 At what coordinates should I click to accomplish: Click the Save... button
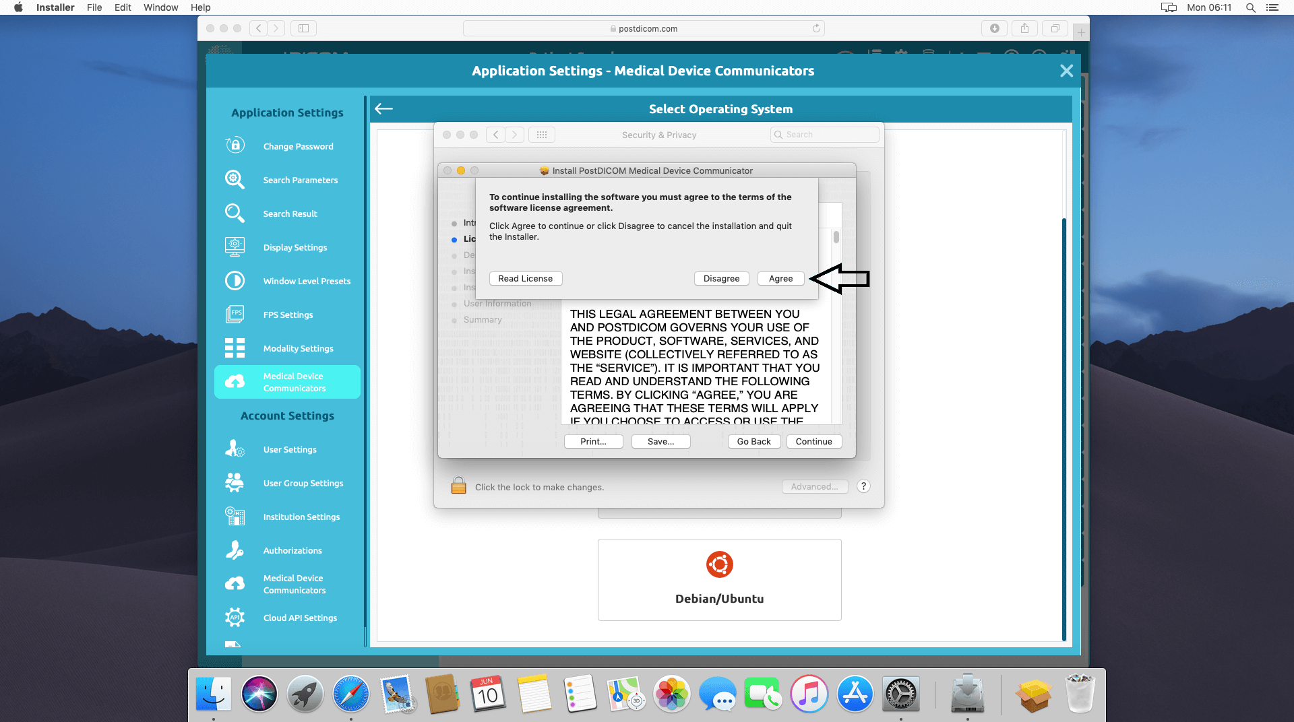pyautogui.click(x=660, y=441)
